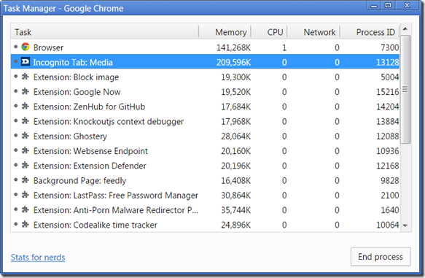
Task: Select the Websense Endpoint extension row
Action: coord(205,151)
